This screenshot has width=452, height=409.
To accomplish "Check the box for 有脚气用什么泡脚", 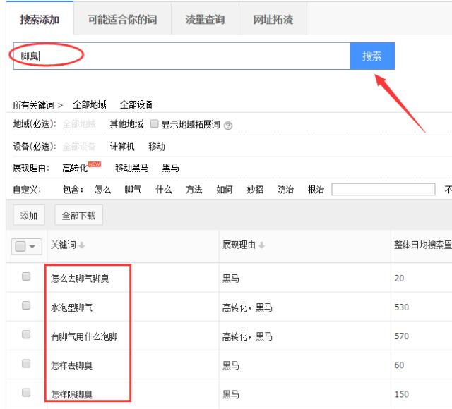I will (x=26, y=334).
